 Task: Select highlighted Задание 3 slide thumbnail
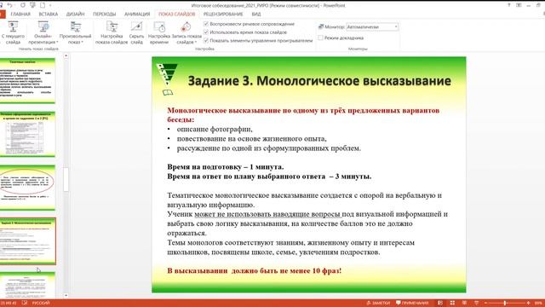27,241
